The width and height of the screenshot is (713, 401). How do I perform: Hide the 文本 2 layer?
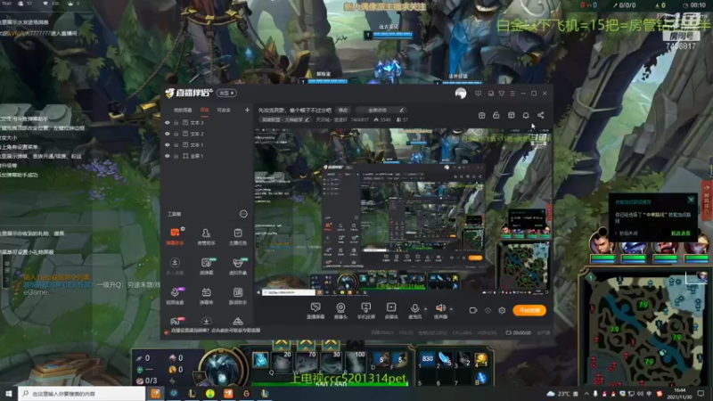168,134
